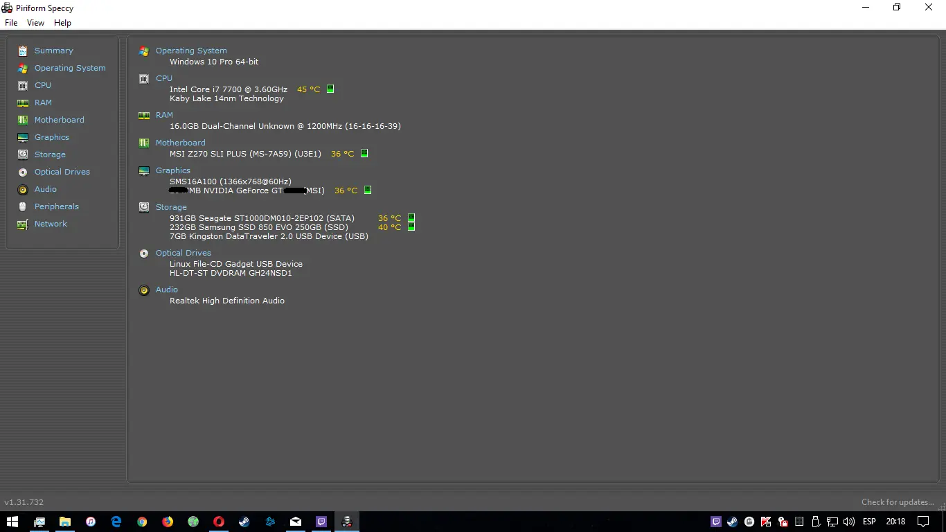Screen dimensions: 946x532
Task: Open Kaspersky from the system tray
Action: coord(766,522)
